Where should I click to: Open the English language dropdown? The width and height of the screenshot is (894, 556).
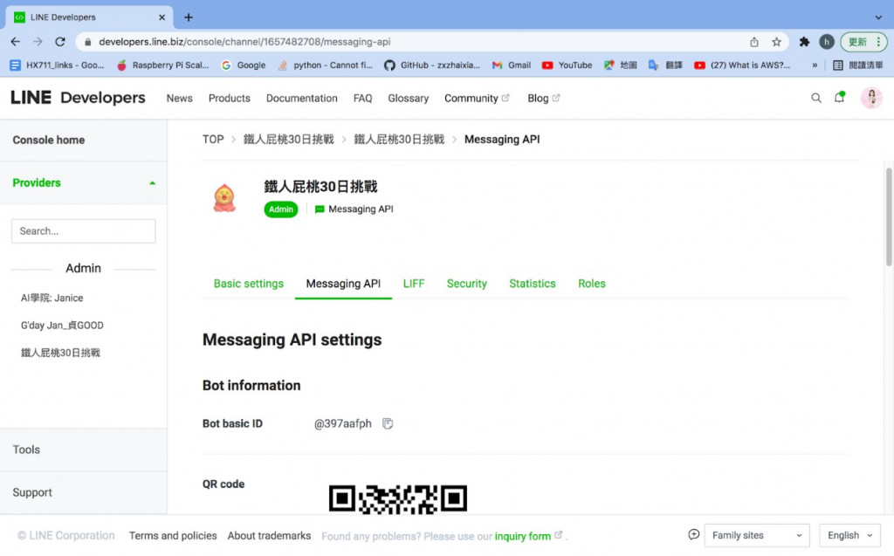(x=849, y=535)
